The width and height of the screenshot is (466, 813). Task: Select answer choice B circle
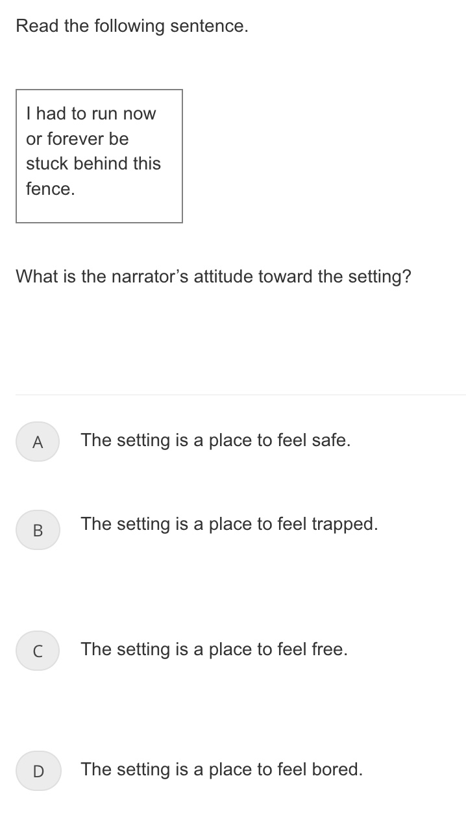(x=38, y=529)
